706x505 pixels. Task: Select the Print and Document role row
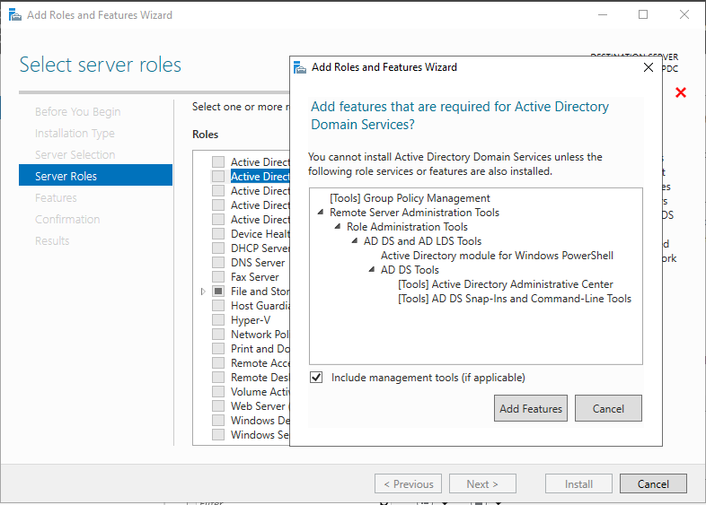click(260, 349)
